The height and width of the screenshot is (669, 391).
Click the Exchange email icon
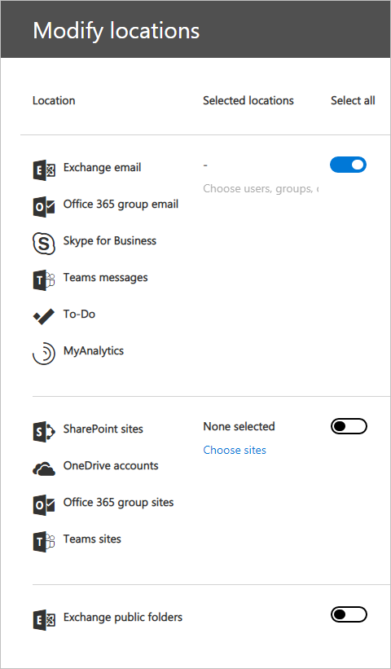[x=44, y=170]
